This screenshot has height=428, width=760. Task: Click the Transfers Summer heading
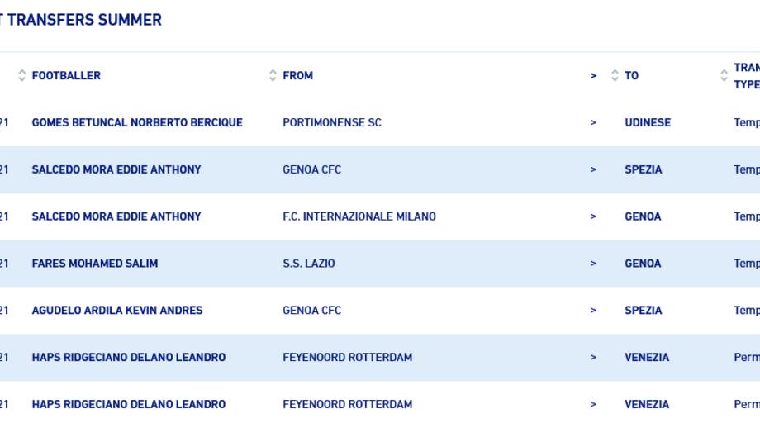(81, 20)
